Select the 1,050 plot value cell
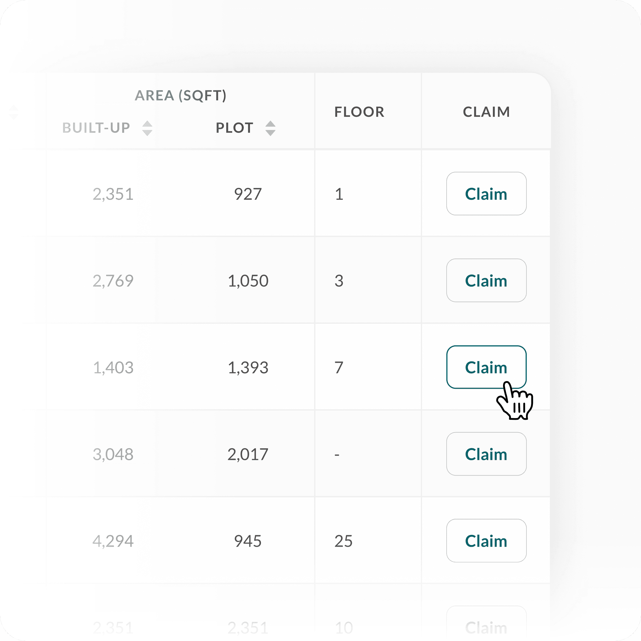The image size is (641, 641). click(x=248, y=281)
